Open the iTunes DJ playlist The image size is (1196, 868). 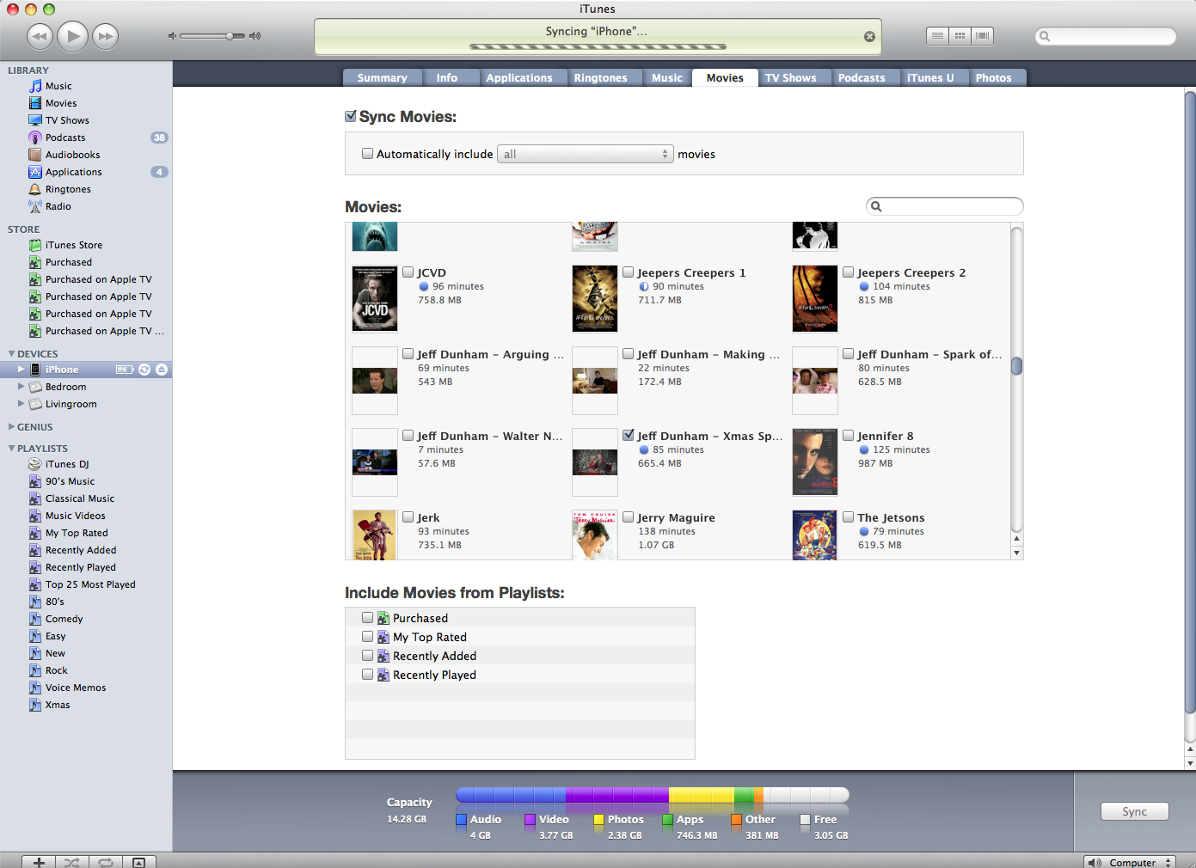click(x=67, y=464)
